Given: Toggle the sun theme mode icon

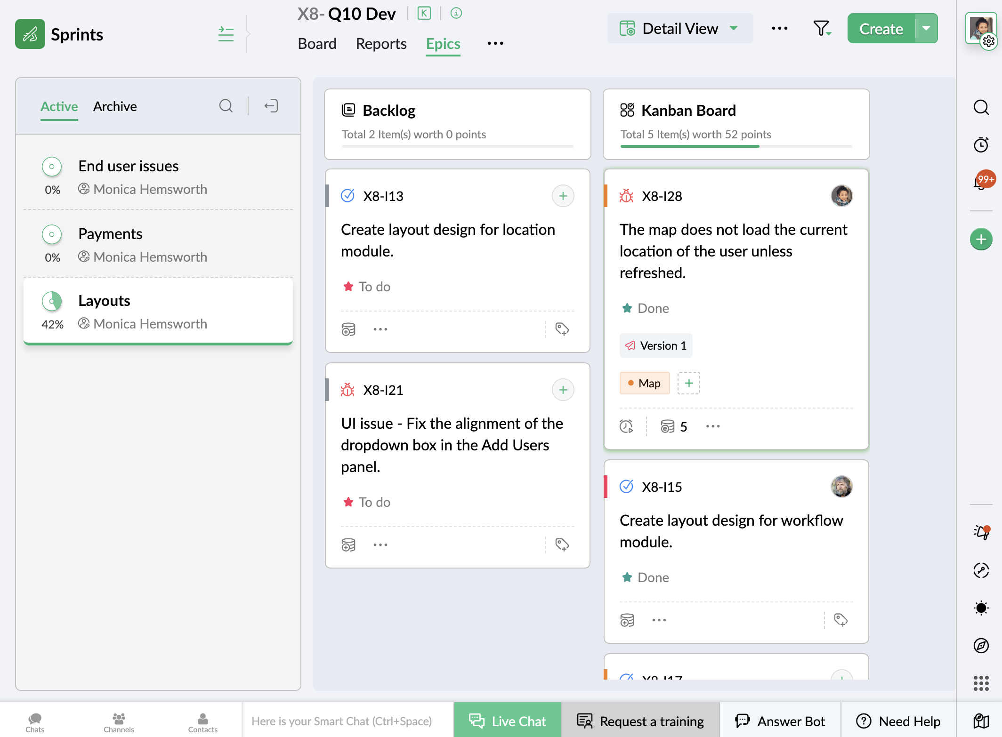Looking at the screenshot, I should pyautogui.click(x=981, y=608).
